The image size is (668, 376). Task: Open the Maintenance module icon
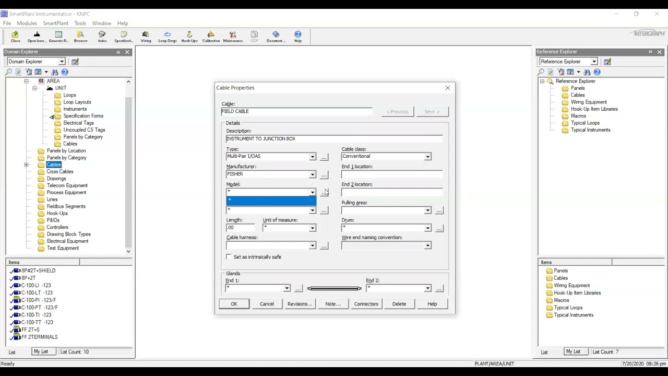(233, 37)
